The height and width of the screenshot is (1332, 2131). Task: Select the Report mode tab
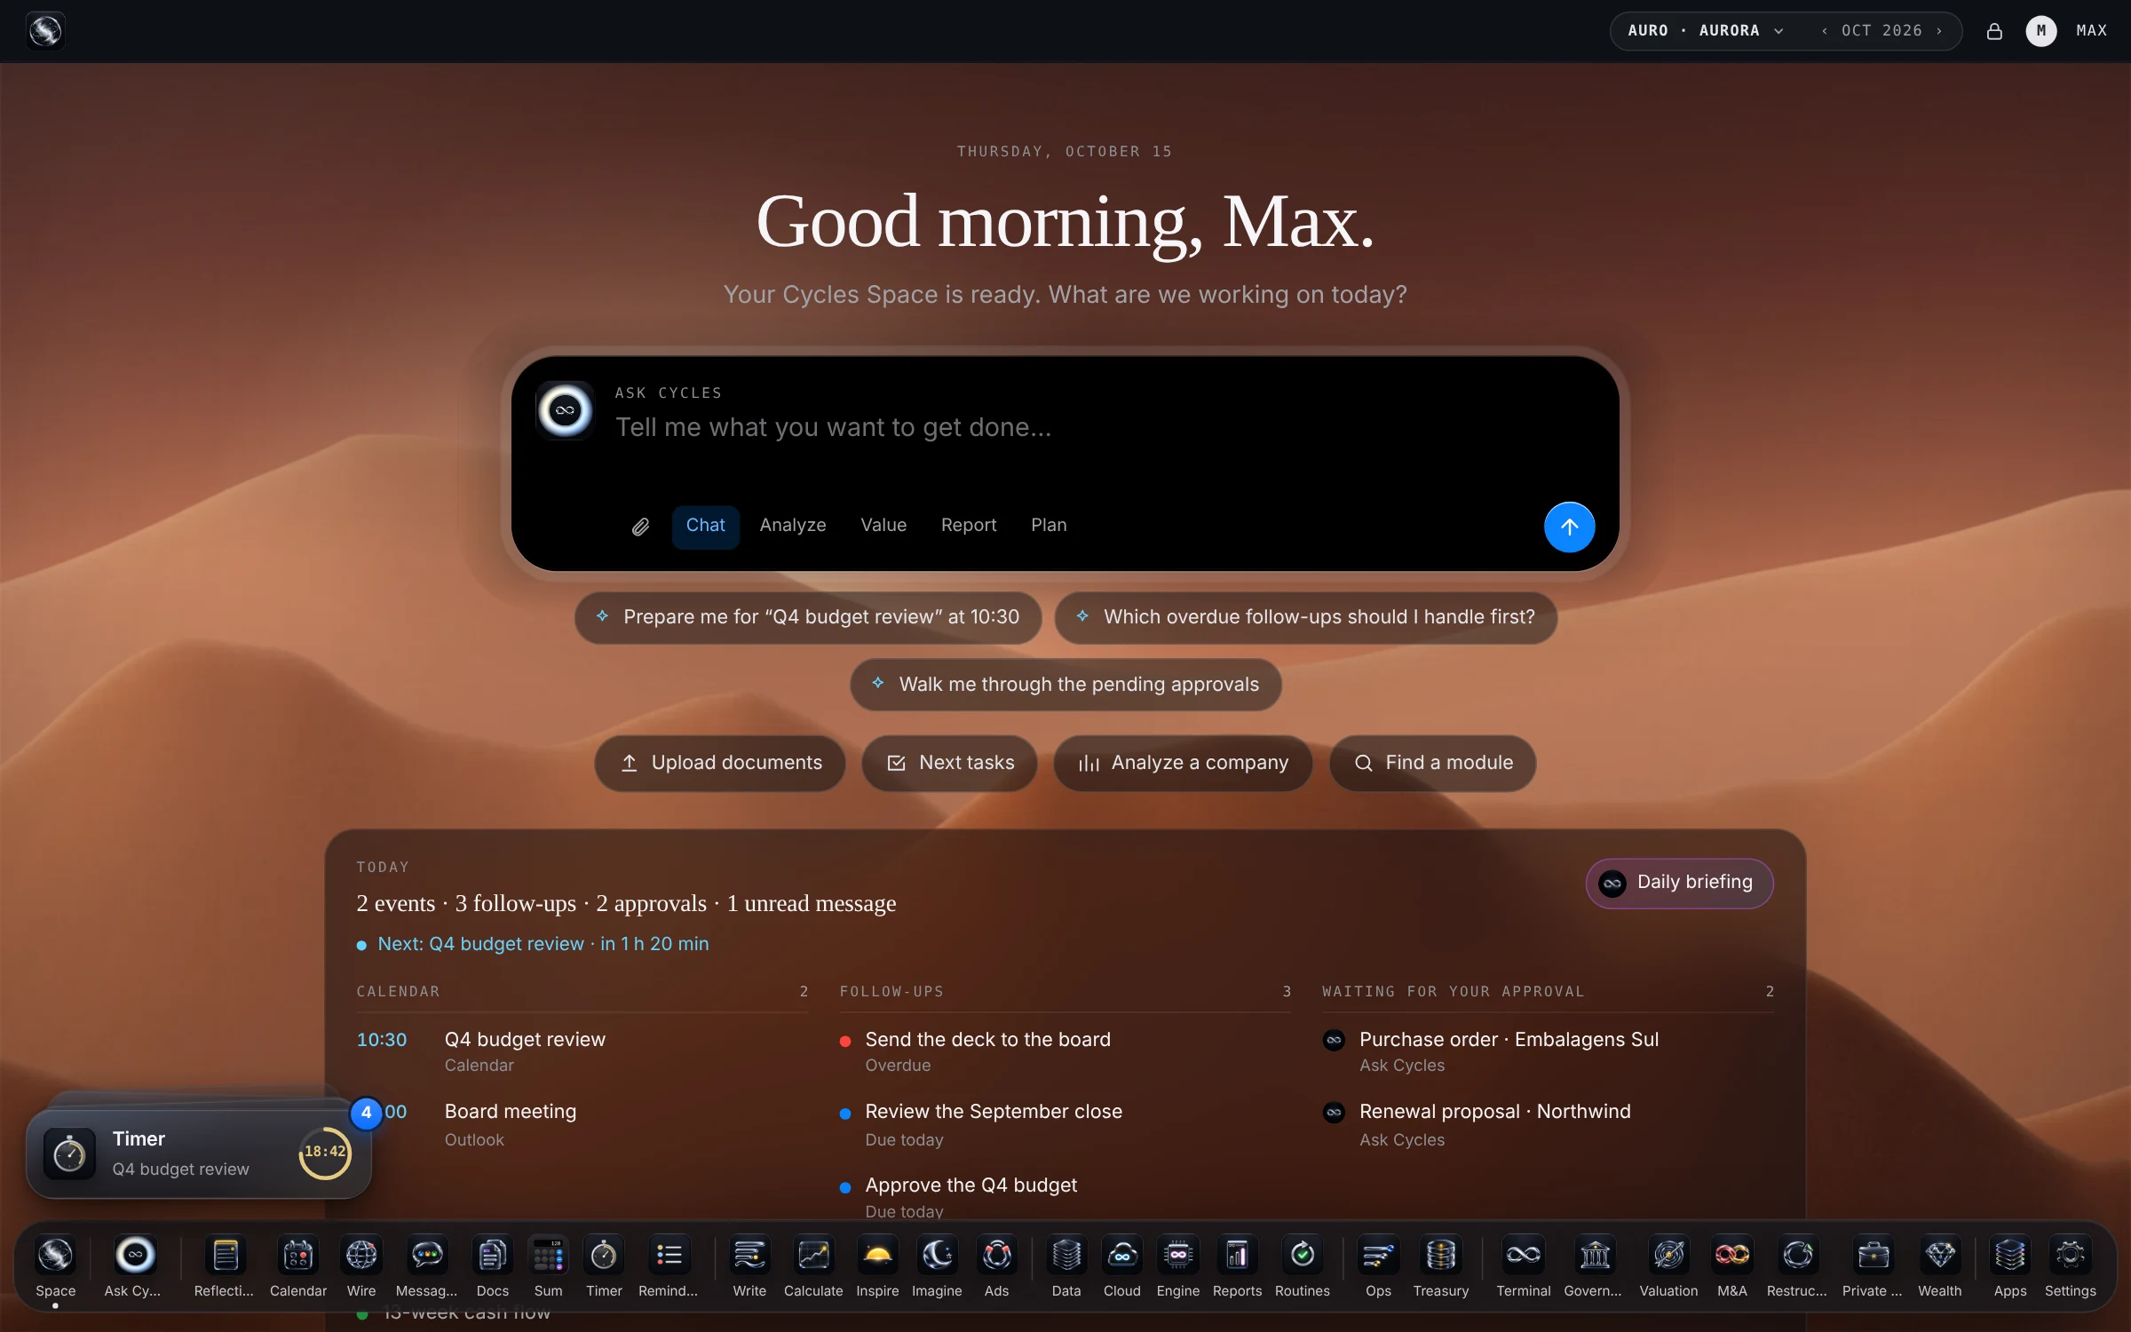click(968, 526)
